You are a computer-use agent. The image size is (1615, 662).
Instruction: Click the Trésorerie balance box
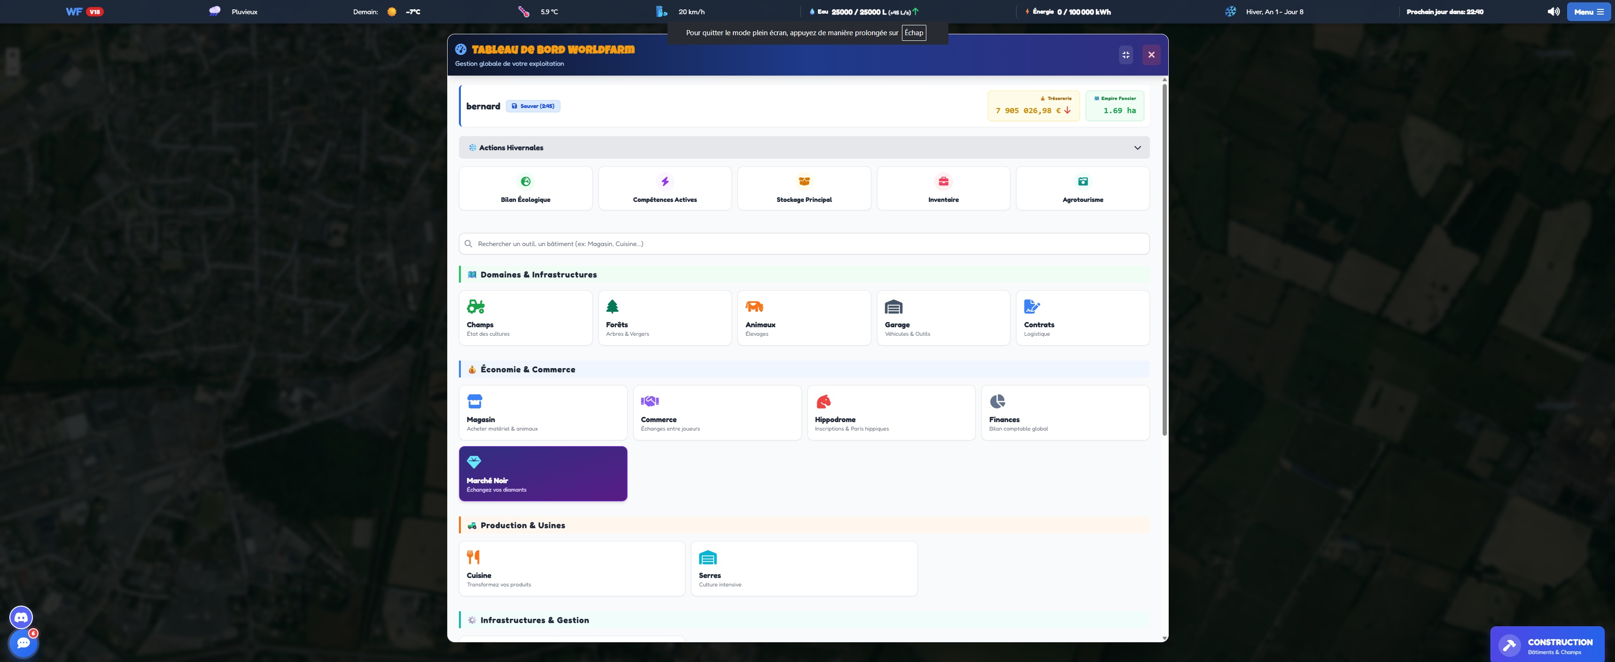[1033, 106]
